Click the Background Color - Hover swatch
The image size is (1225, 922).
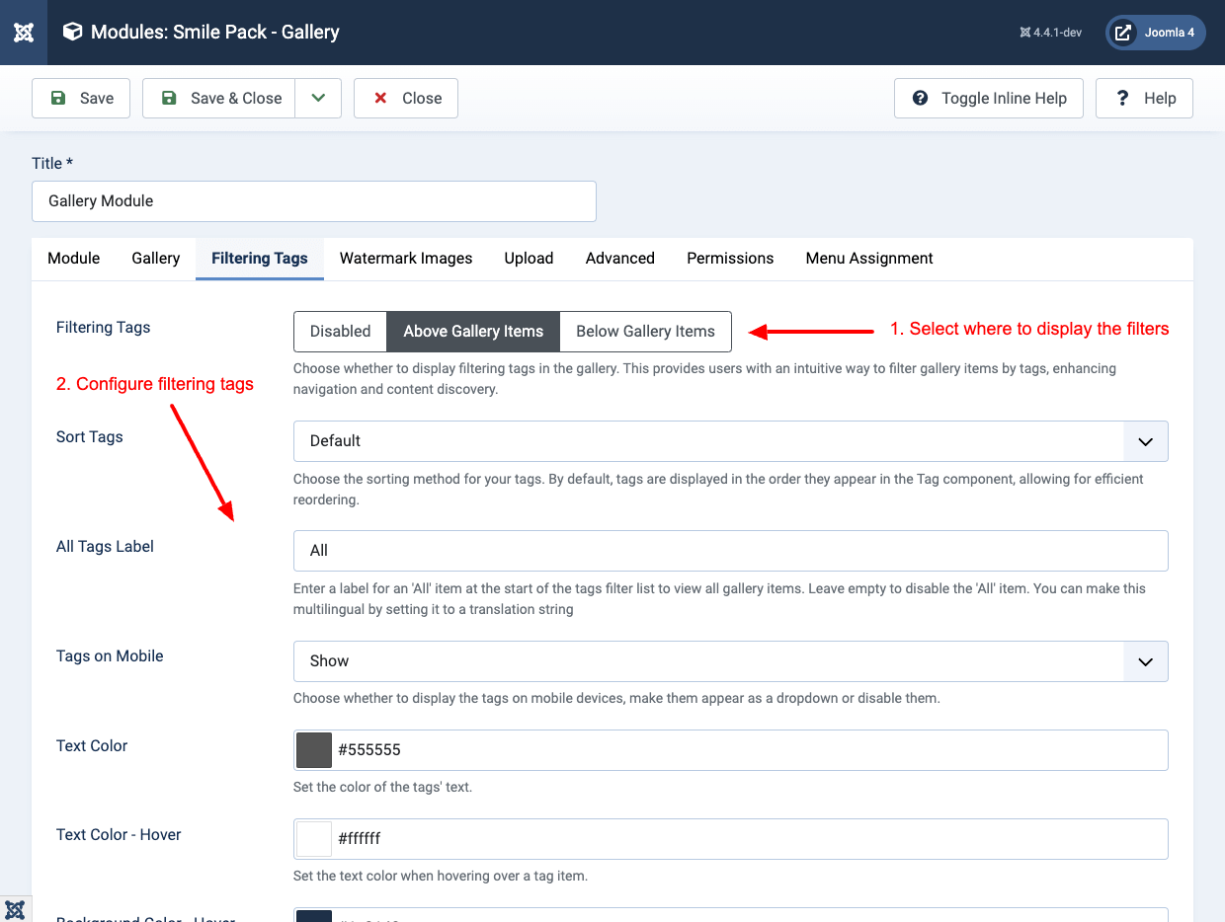pos(314,916)
